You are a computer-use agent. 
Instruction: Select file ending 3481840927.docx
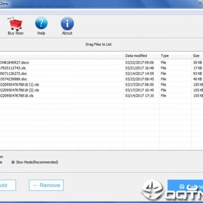click(x=15, y=63)
